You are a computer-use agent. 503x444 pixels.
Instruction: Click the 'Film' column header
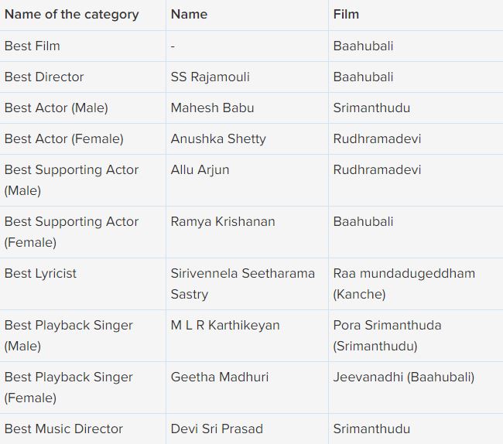click(x=346, y=15)
